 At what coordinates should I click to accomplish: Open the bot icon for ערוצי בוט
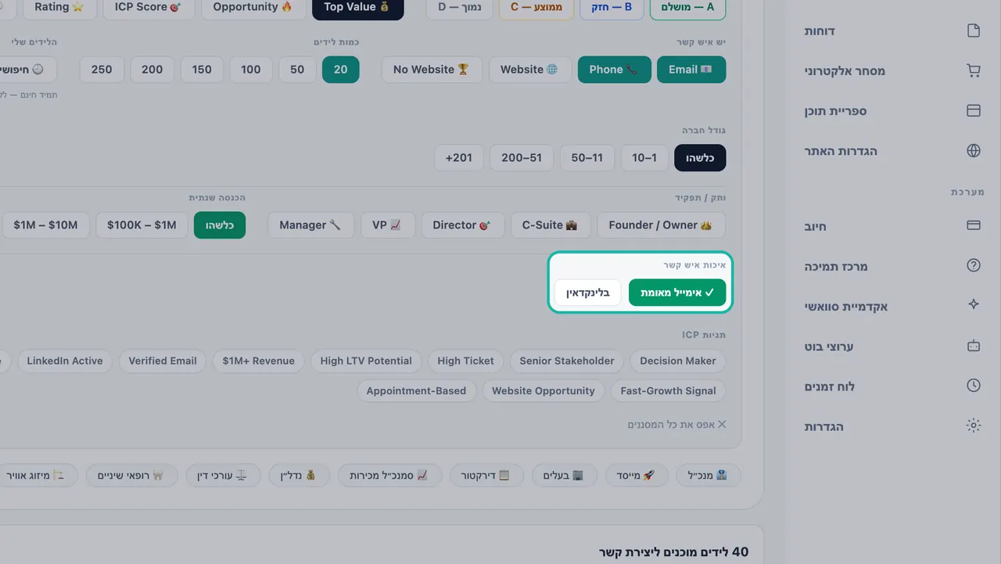point(974,345)
